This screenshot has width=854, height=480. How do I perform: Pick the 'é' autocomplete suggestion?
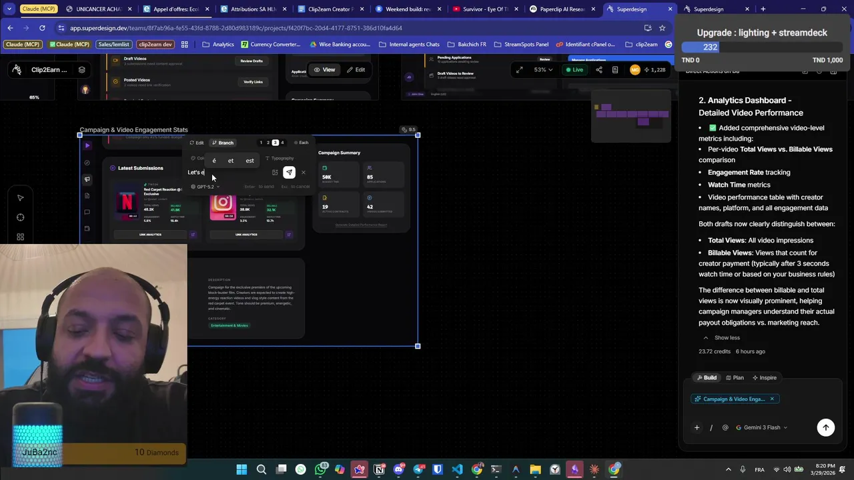214,160
